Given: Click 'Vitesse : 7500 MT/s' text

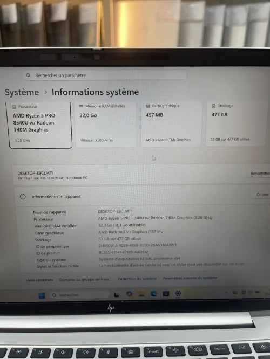Looking at the screenshot, I should [x=97, y=140].
